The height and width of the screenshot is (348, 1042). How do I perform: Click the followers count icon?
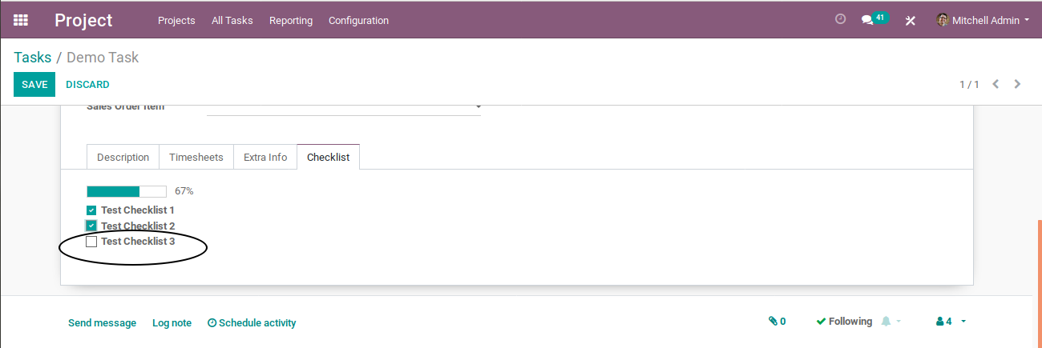click(x=944, y=321)
